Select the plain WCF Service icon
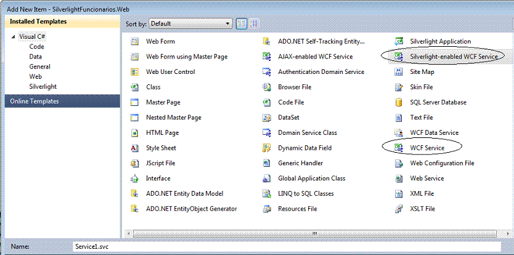Viewport: 514px width, 255px height. 399,148
